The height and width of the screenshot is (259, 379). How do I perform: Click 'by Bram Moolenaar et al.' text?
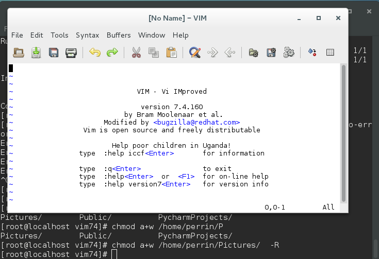click(x=173, y=115)
